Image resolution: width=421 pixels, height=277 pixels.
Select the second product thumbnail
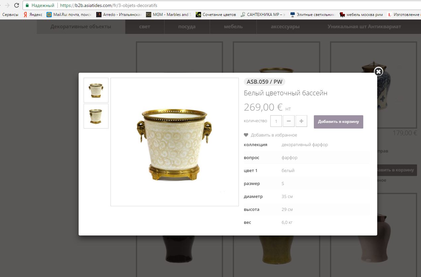[x=96, y=116]
